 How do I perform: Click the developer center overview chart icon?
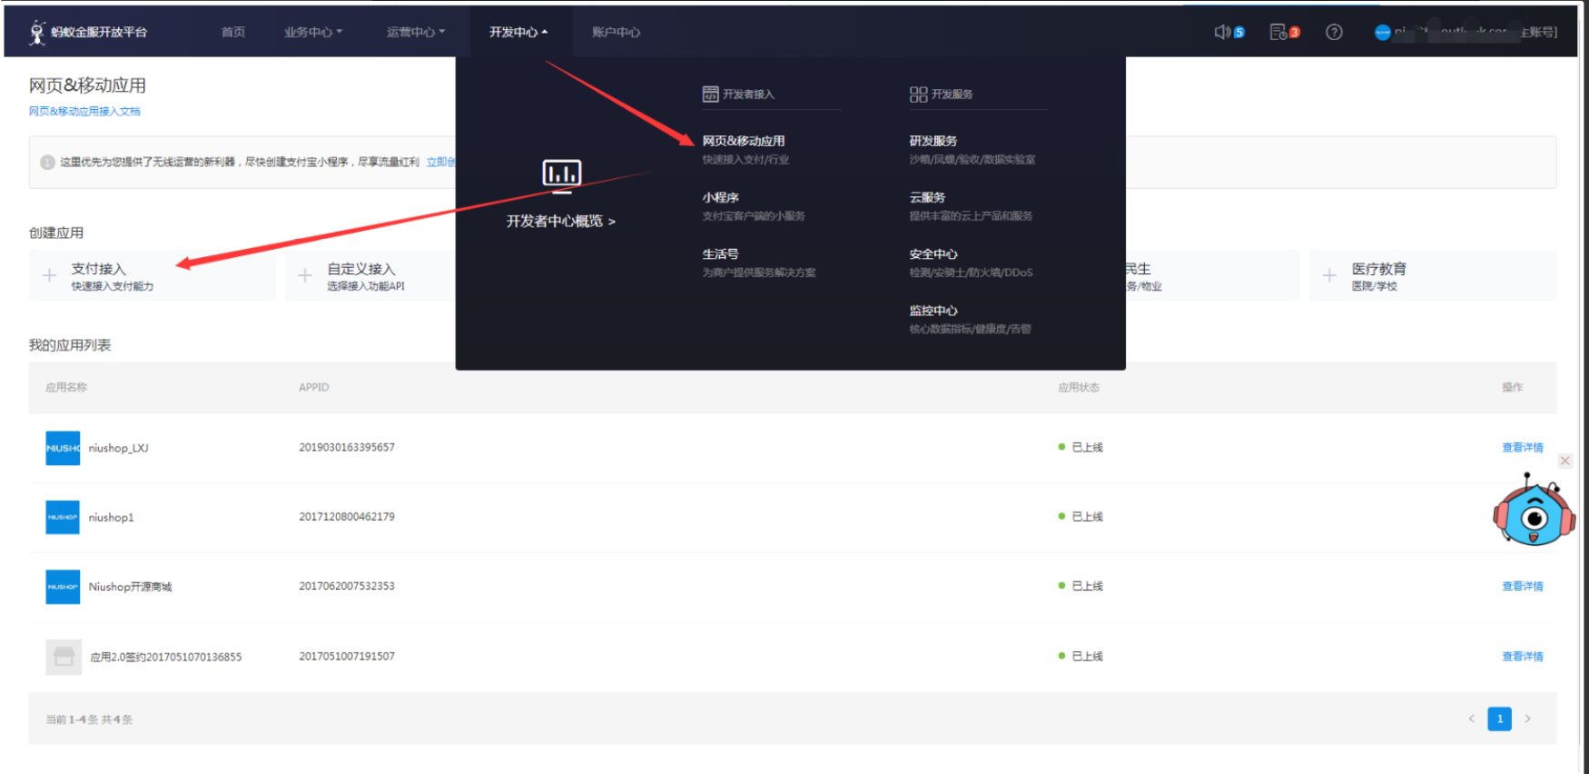click(x=562, y=174)
